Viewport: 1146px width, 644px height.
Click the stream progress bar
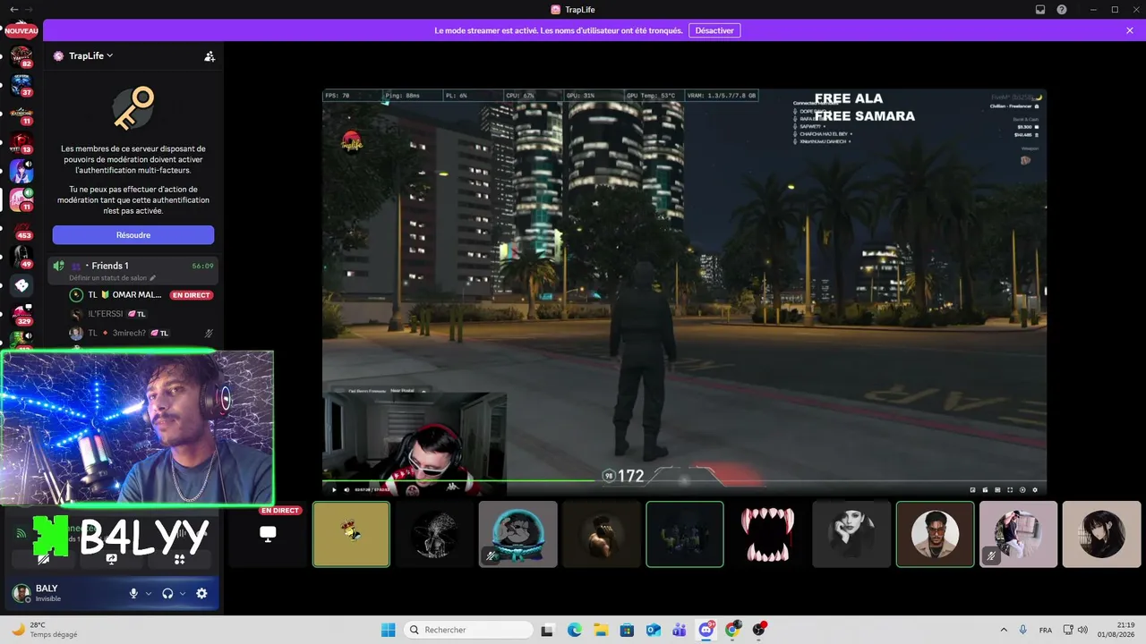[x=684, y=480]
